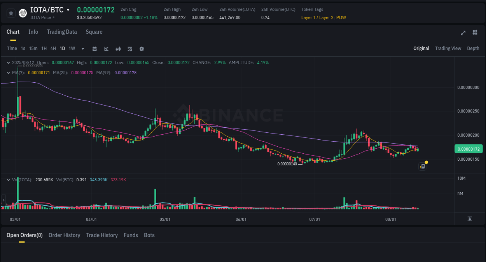Screen dimensions: 486x262
Task: Select the 1W interval on the timeframe bar
Action: coord(72,49)
